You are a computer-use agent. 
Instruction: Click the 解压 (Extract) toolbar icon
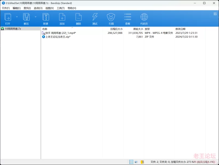pos(26,17)
